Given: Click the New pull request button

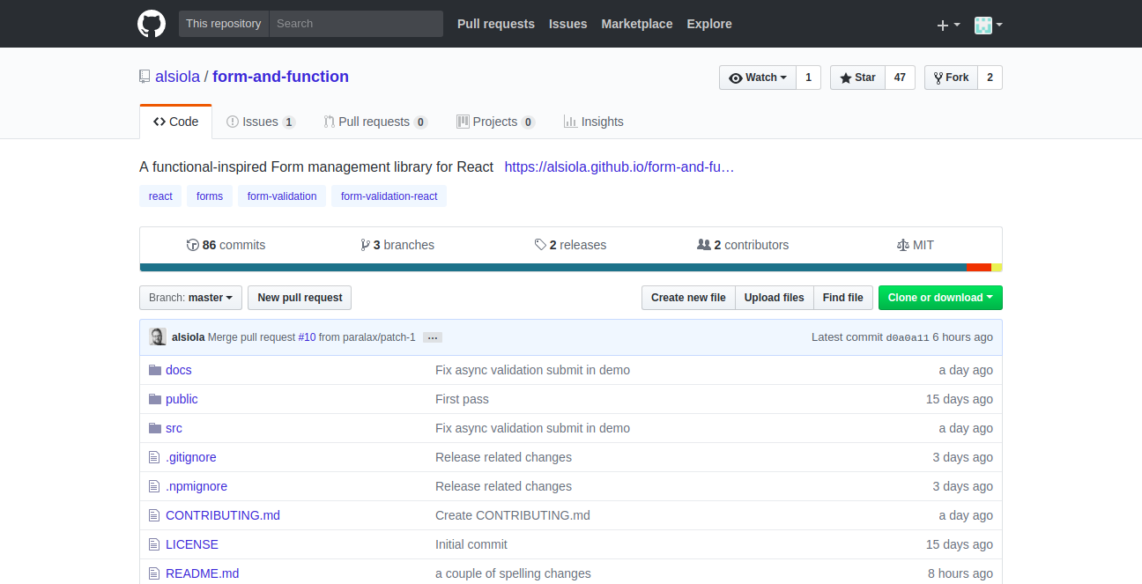Looking at the screenshot, I should coord(300,298).
